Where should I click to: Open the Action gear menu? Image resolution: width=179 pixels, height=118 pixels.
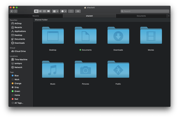click(x=63, y=11)
